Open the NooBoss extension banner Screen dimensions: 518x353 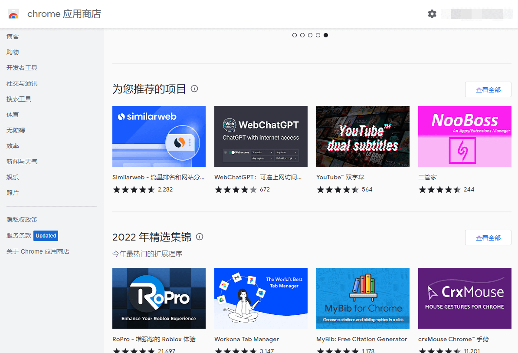click(x=465, y=136)
